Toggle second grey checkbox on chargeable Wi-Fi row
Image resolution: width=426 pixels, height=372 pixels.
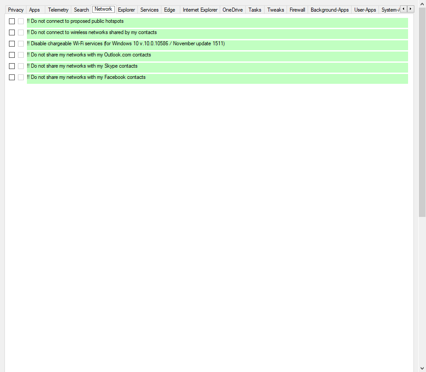click(21, 44)
